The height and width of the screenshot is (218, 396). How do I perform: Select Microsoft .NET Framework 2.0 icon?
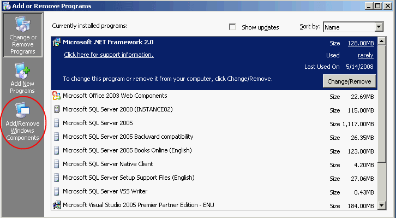click(57, 42)
